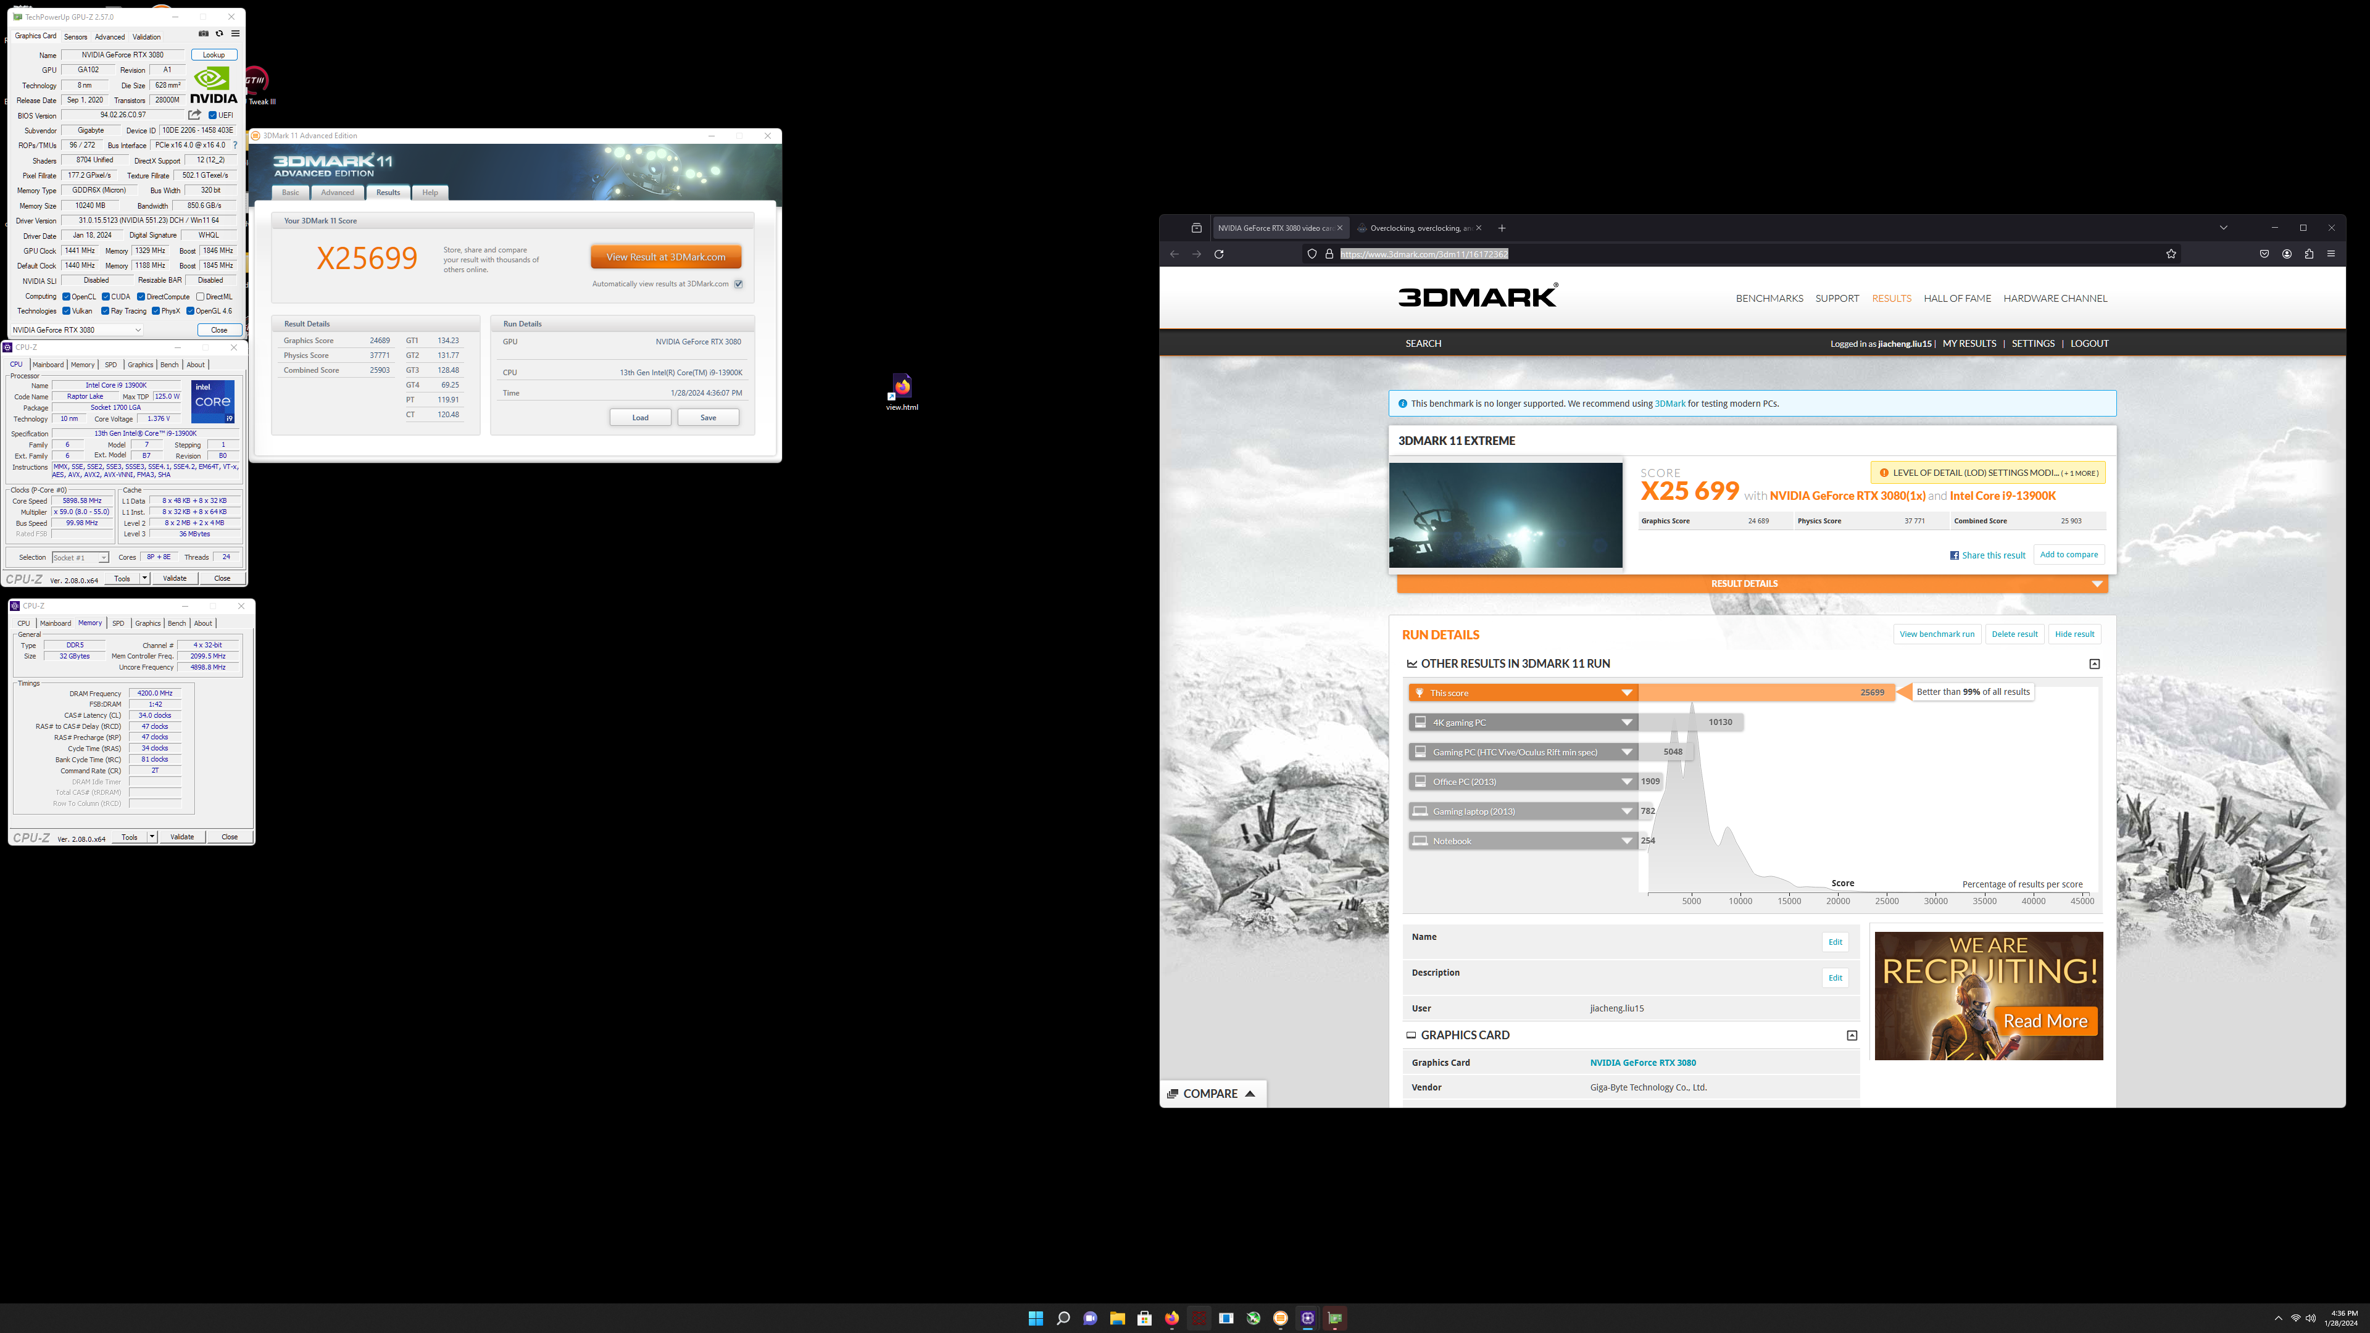The height and width of the screenshot is (1333, 2370).
Task: Open the SPD tab in CPU-Z Memory window
Action: pyautogui.click(x=118, y=623)
